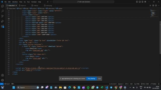
Task: Split the editor right
Action: (x=156, y=5)
